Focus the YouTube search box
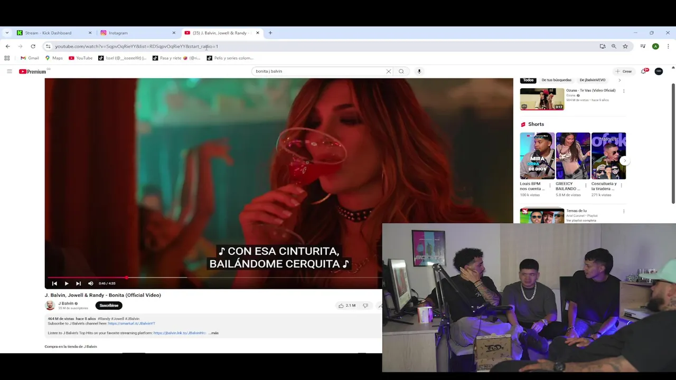676x380 pixels. point(318,71)
